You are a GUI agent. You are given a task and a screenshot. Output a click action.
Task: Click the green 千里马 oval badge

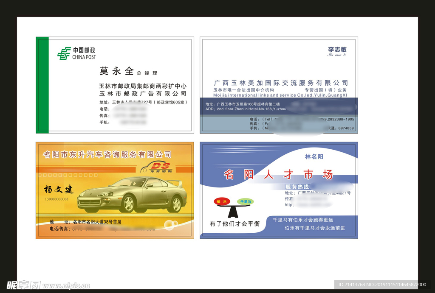[246, 202]
